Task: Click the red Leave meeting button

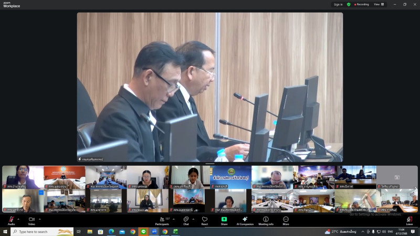Action: (x=409, y=220)
